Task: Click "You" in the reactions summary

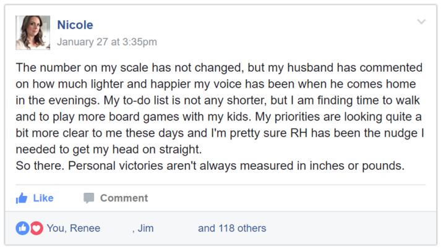Action: 55,228
